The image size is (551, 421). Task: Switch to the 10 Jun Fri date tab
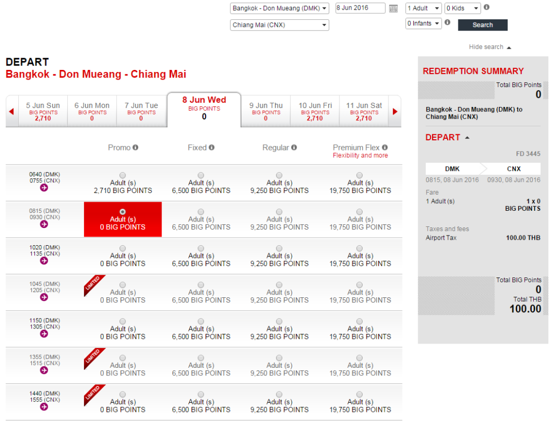[315, 111]
